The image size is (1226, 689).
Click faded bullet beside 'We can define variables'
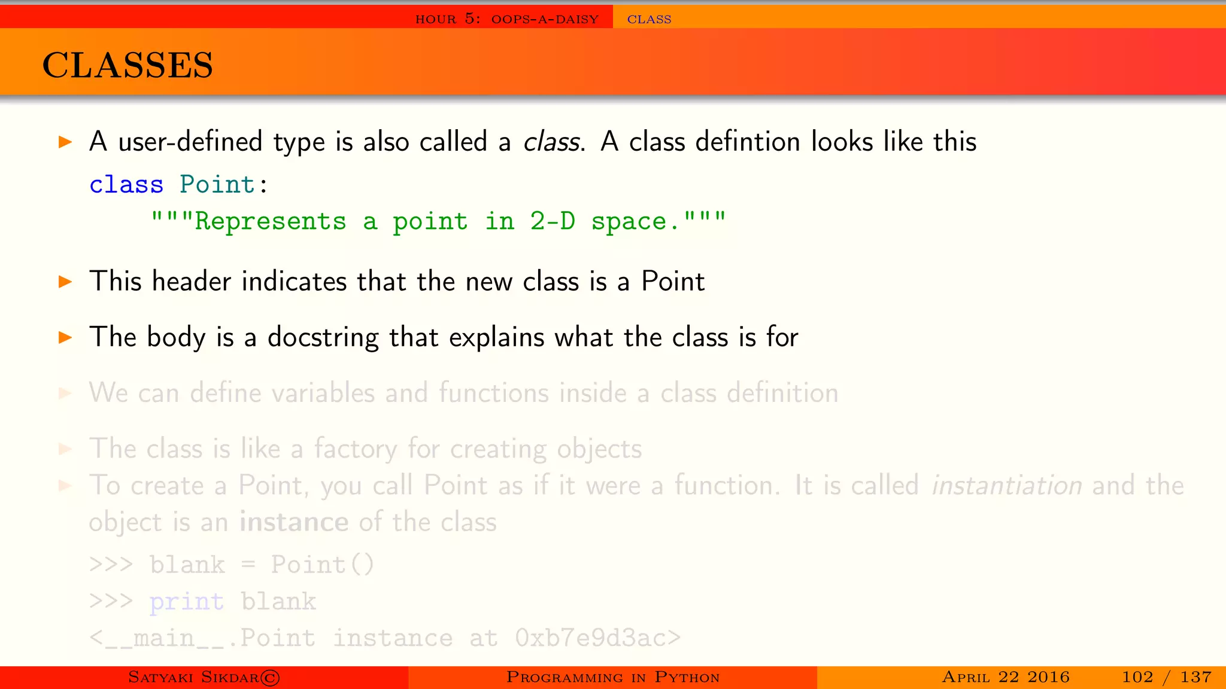65,393
